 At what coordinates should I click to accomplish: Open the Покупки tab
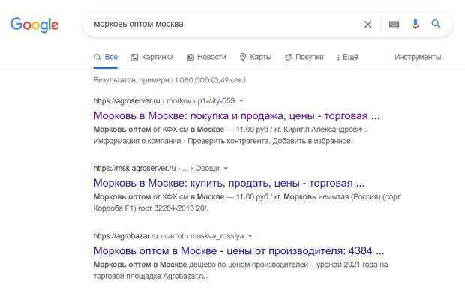[304, 57]
